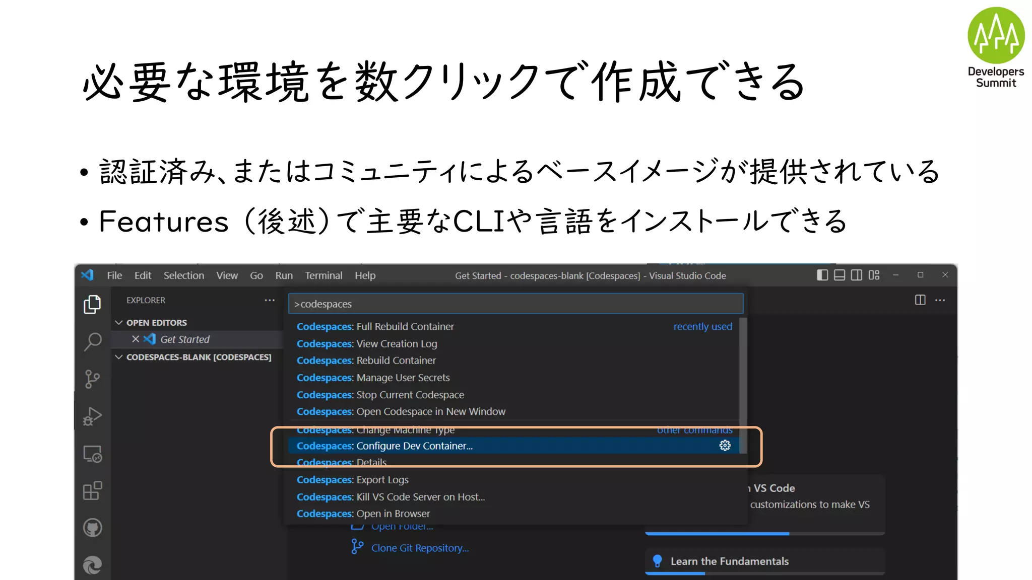Click the Get Started open editor entry
Image resolution: width=1032 pixels, height=580 pixels.
197,339
